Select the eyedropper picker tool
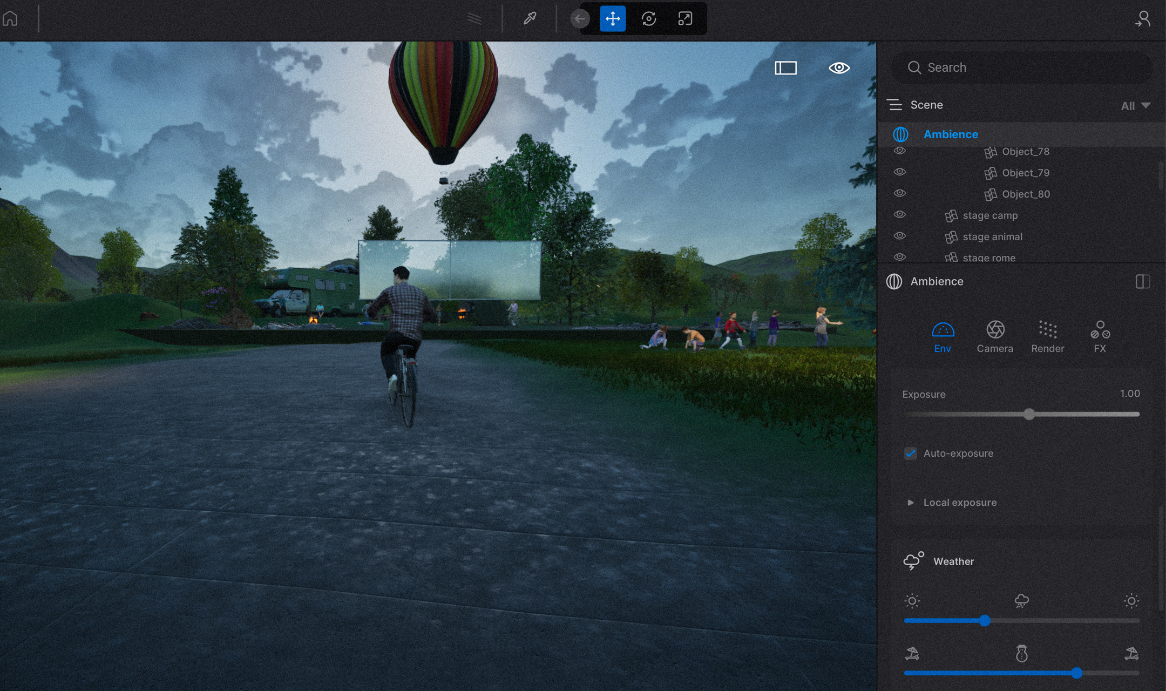Screen dimensions: 1166x691 [x=530, y=19]
